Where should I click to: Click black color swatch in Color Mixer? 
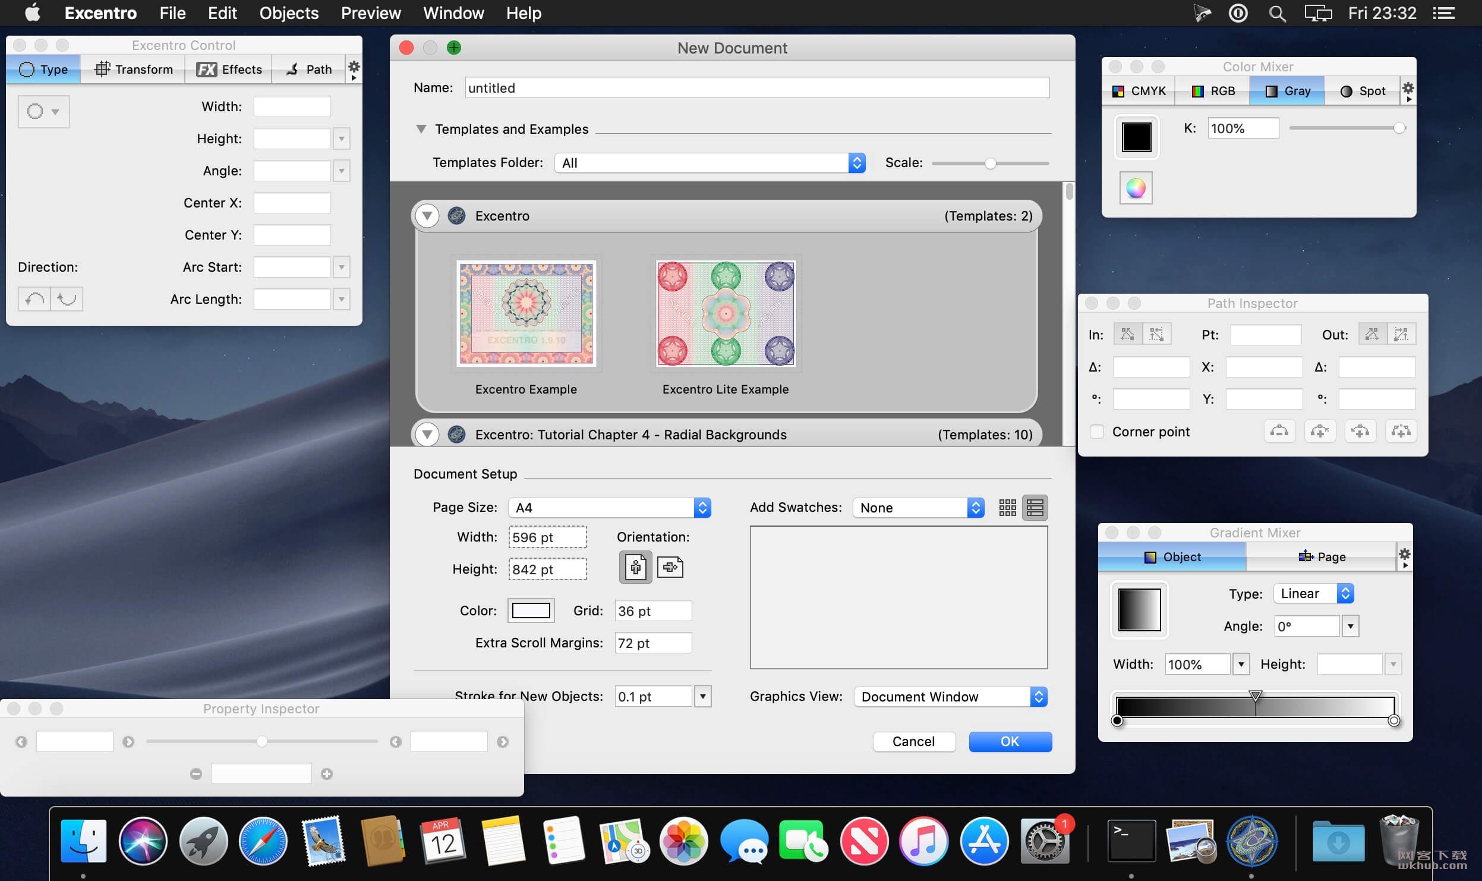(x=1136, y=137)
